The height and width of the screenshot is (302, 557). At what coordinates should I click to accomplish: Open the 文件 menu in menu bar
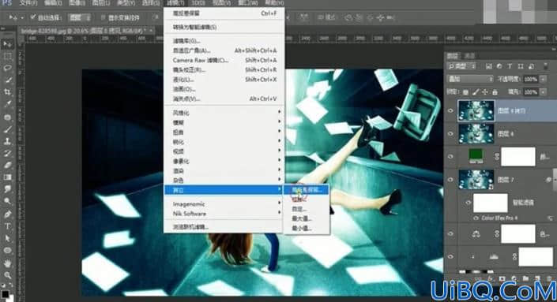click(x=28, y=3)
